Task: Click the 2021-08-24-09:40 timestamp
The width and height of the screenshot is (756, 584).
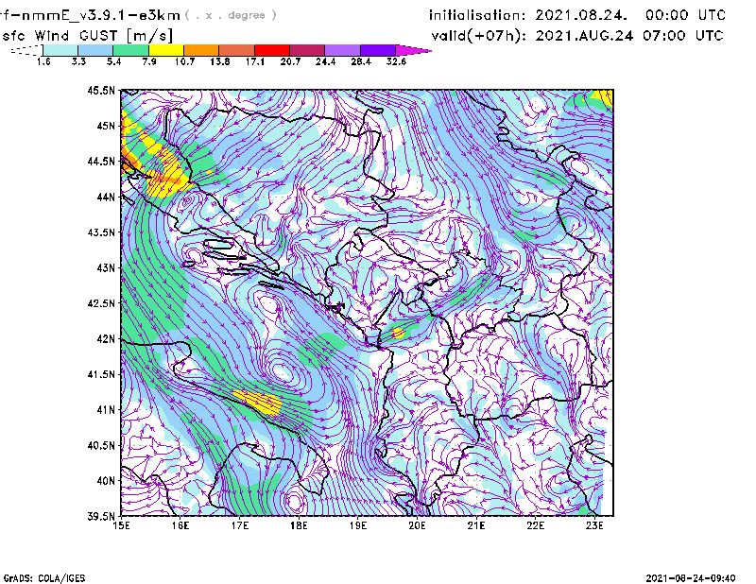Action: [691, 578]
